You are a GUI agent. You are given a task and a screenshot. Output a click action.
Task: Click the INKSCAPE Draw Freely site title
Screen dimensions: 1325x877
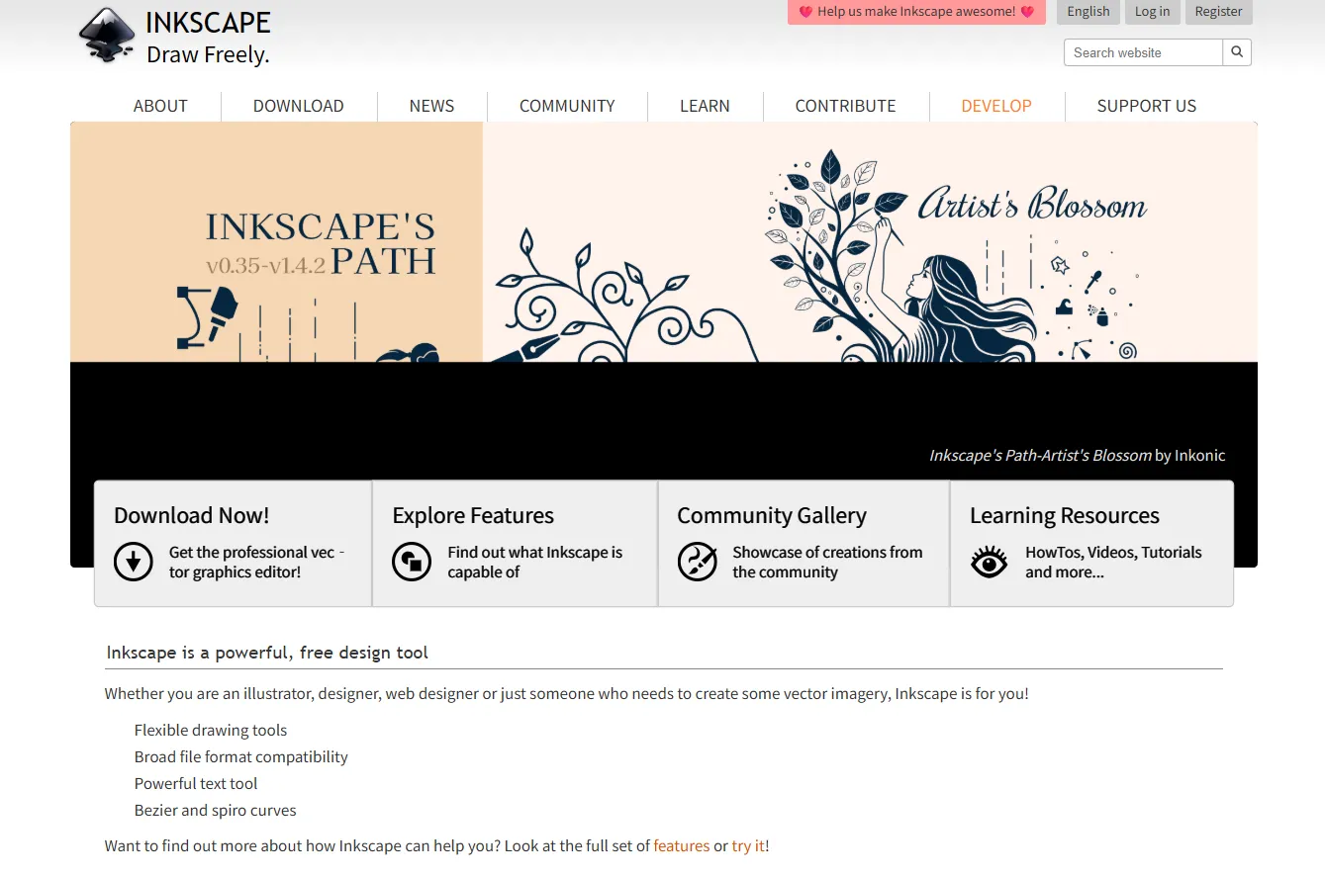(x=208, y=38)
